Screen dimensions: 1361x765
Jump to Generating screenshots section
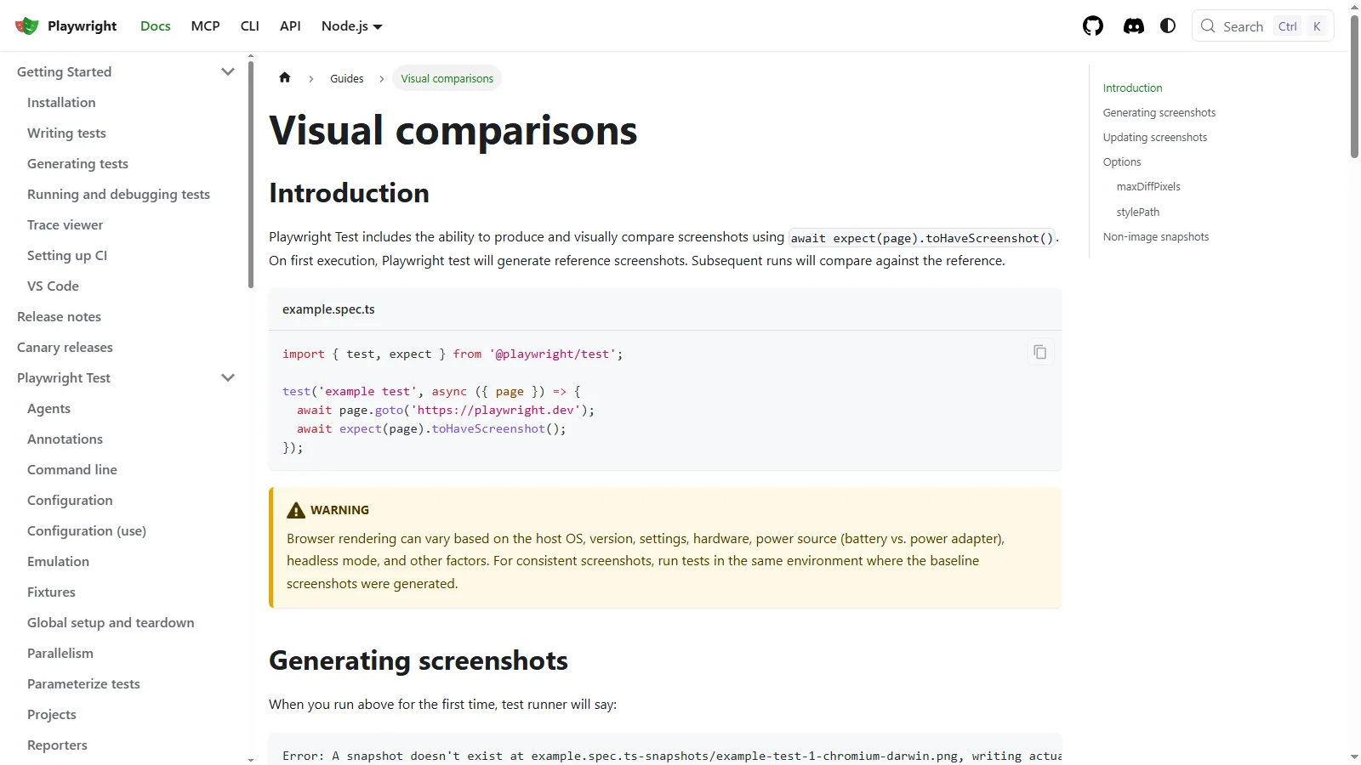click(x=1159, y=112)
